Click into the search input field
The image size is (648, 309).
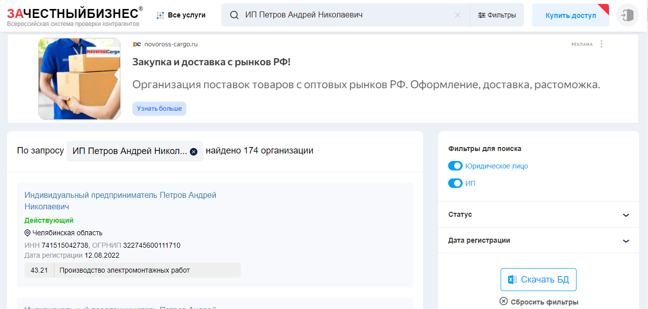coord(345,15)
